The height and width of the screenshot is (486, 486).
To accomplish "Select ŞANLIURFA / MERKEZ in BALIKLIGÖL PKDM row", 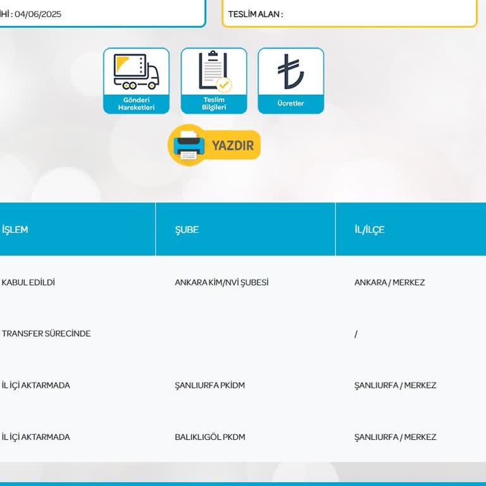I will pos(396,437).
